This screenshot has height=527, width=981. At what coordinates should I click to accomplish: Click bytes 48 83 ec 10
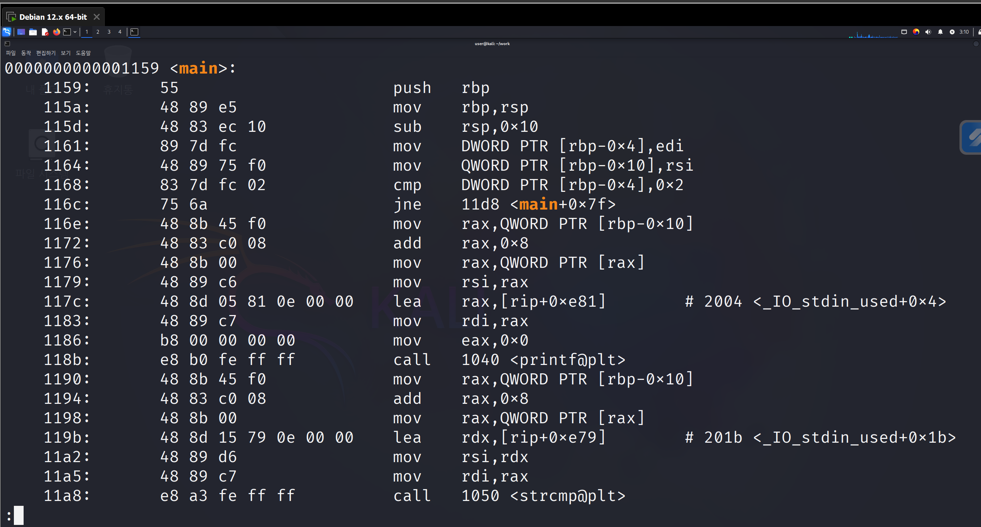tap(213, 127)
